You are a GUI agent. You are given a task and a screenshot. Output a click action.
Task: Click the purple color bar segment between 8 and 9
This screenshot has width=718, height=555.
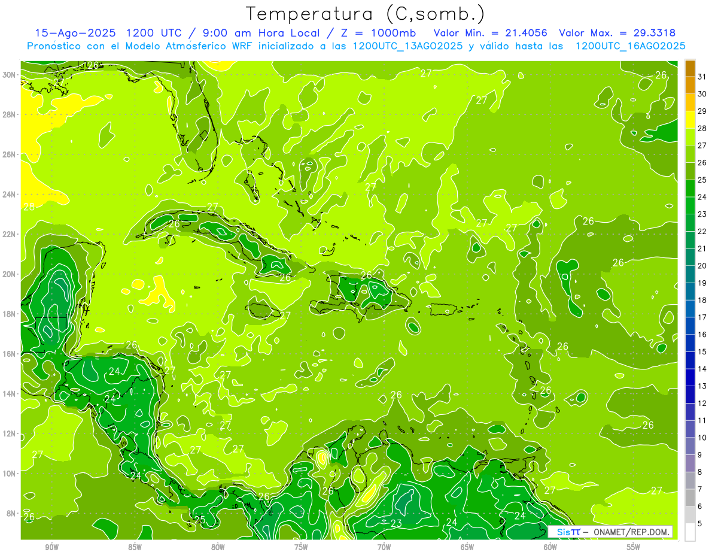pos(690,463)
